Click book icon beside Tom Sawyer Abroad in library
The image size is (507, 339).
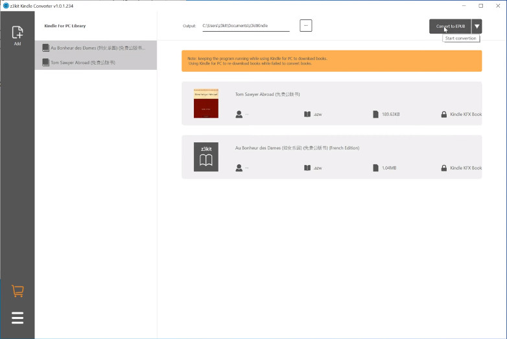[x=45, y=62]
